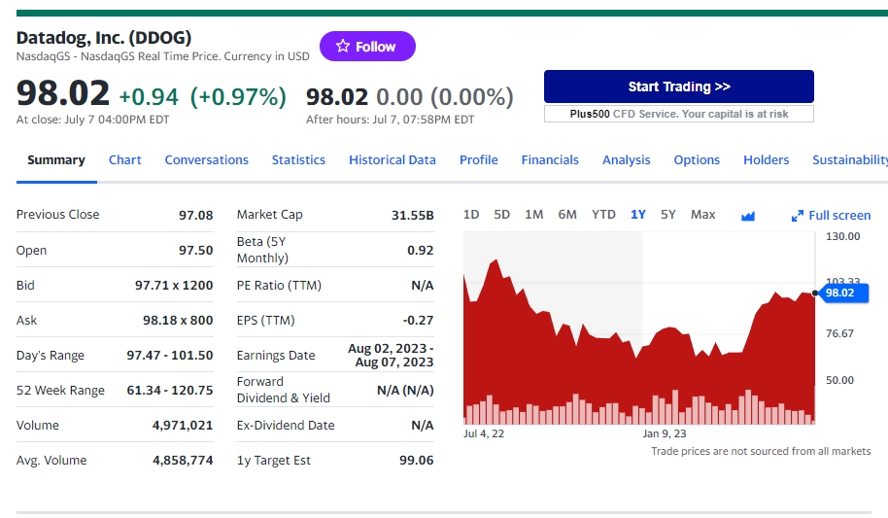Click the Market Cap value 31.55B
Image resolution: width=888 pixels, height=518 pixels.
click(412, 216)
